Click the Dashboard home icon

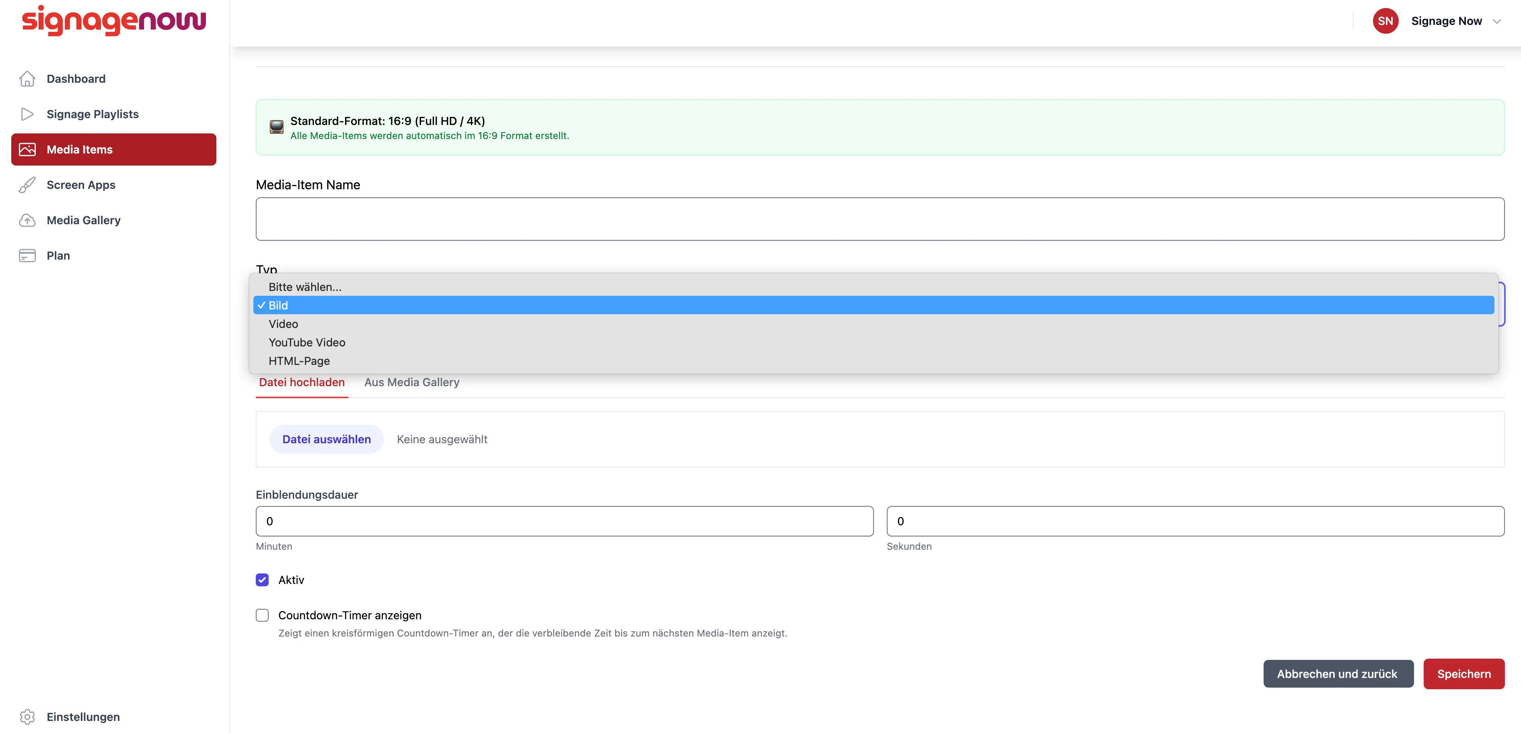click(x=27, y=78)
